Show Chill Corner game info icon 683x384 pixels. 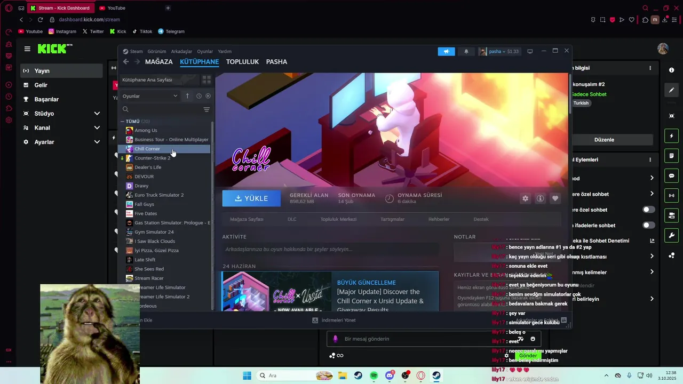click(540, 198)
